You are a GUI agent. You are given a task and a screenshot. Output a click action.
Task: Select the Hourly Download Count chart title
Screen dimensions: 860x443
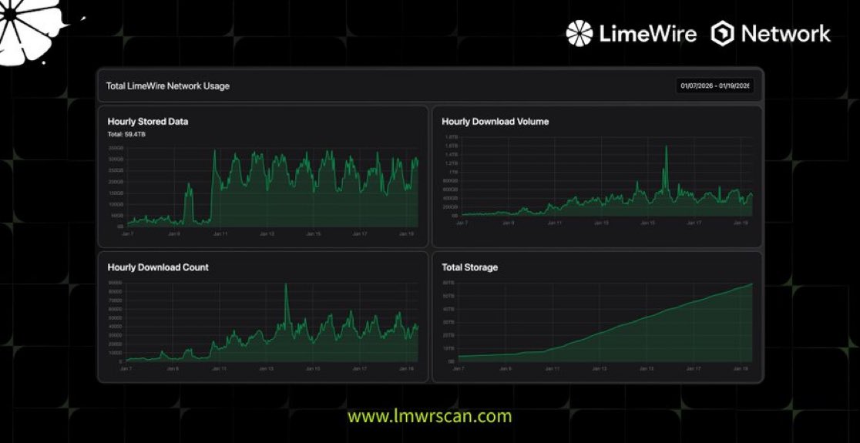[x=158, y=267]
